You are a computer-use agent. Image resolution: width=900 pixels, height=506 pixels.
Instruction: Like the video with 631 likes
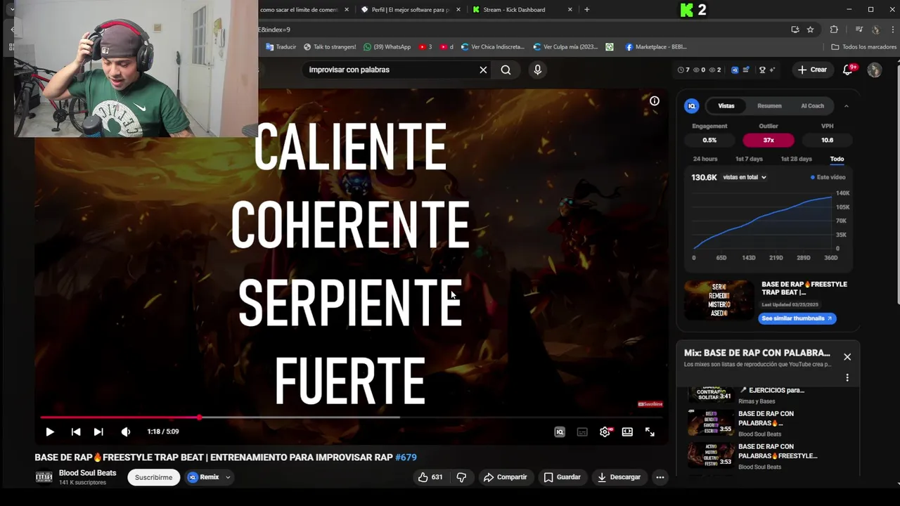[430, 477]
